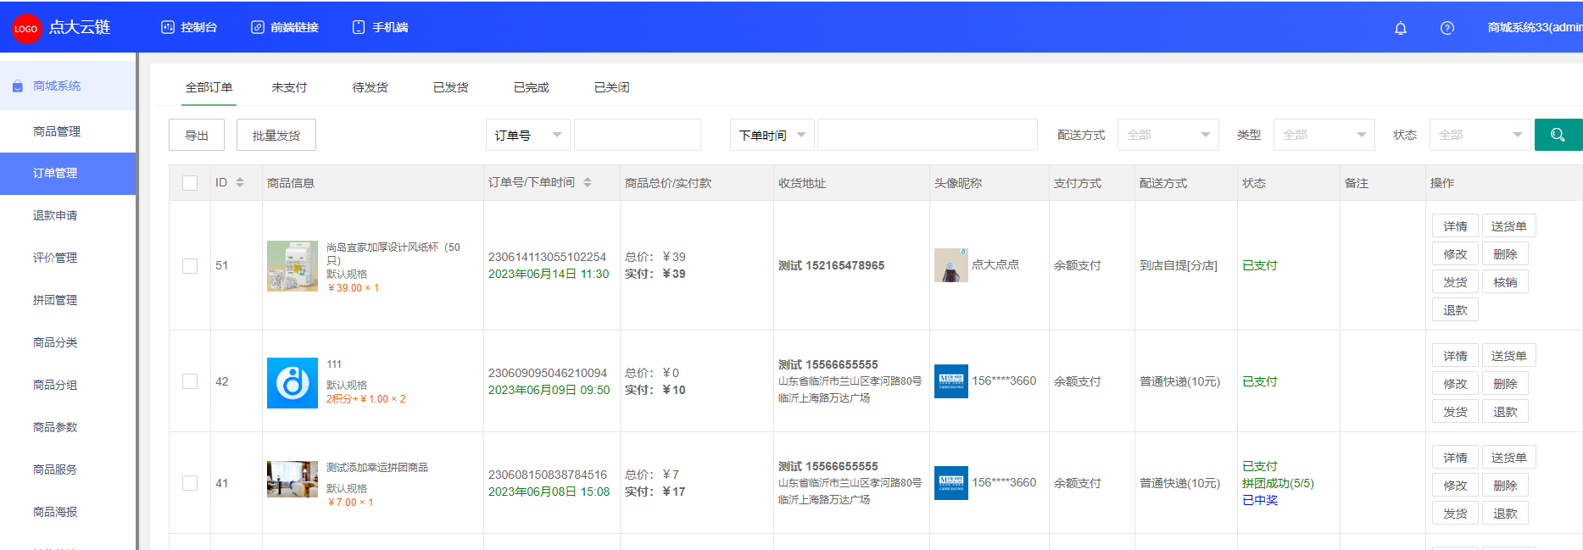Screen dimensions: 1583x550
Task: Sort by ID column arrows
Action: 240,182
